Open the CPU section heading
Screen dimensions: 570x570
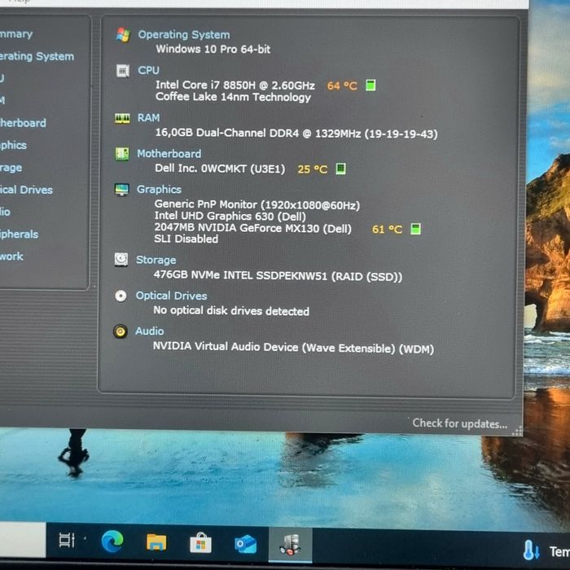pyautogui.click(x=148, y=70)
